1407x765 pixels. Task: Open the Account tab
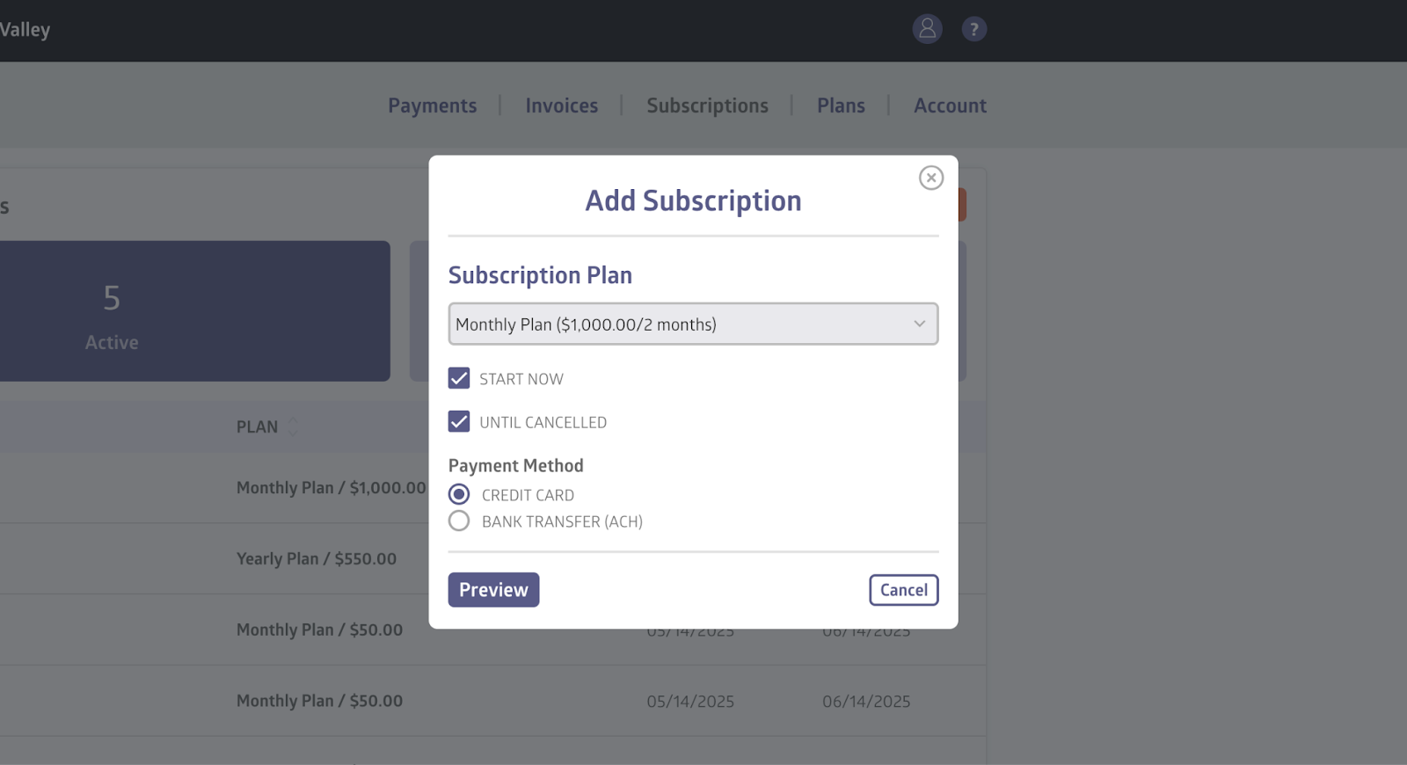[x=950, y=106]
